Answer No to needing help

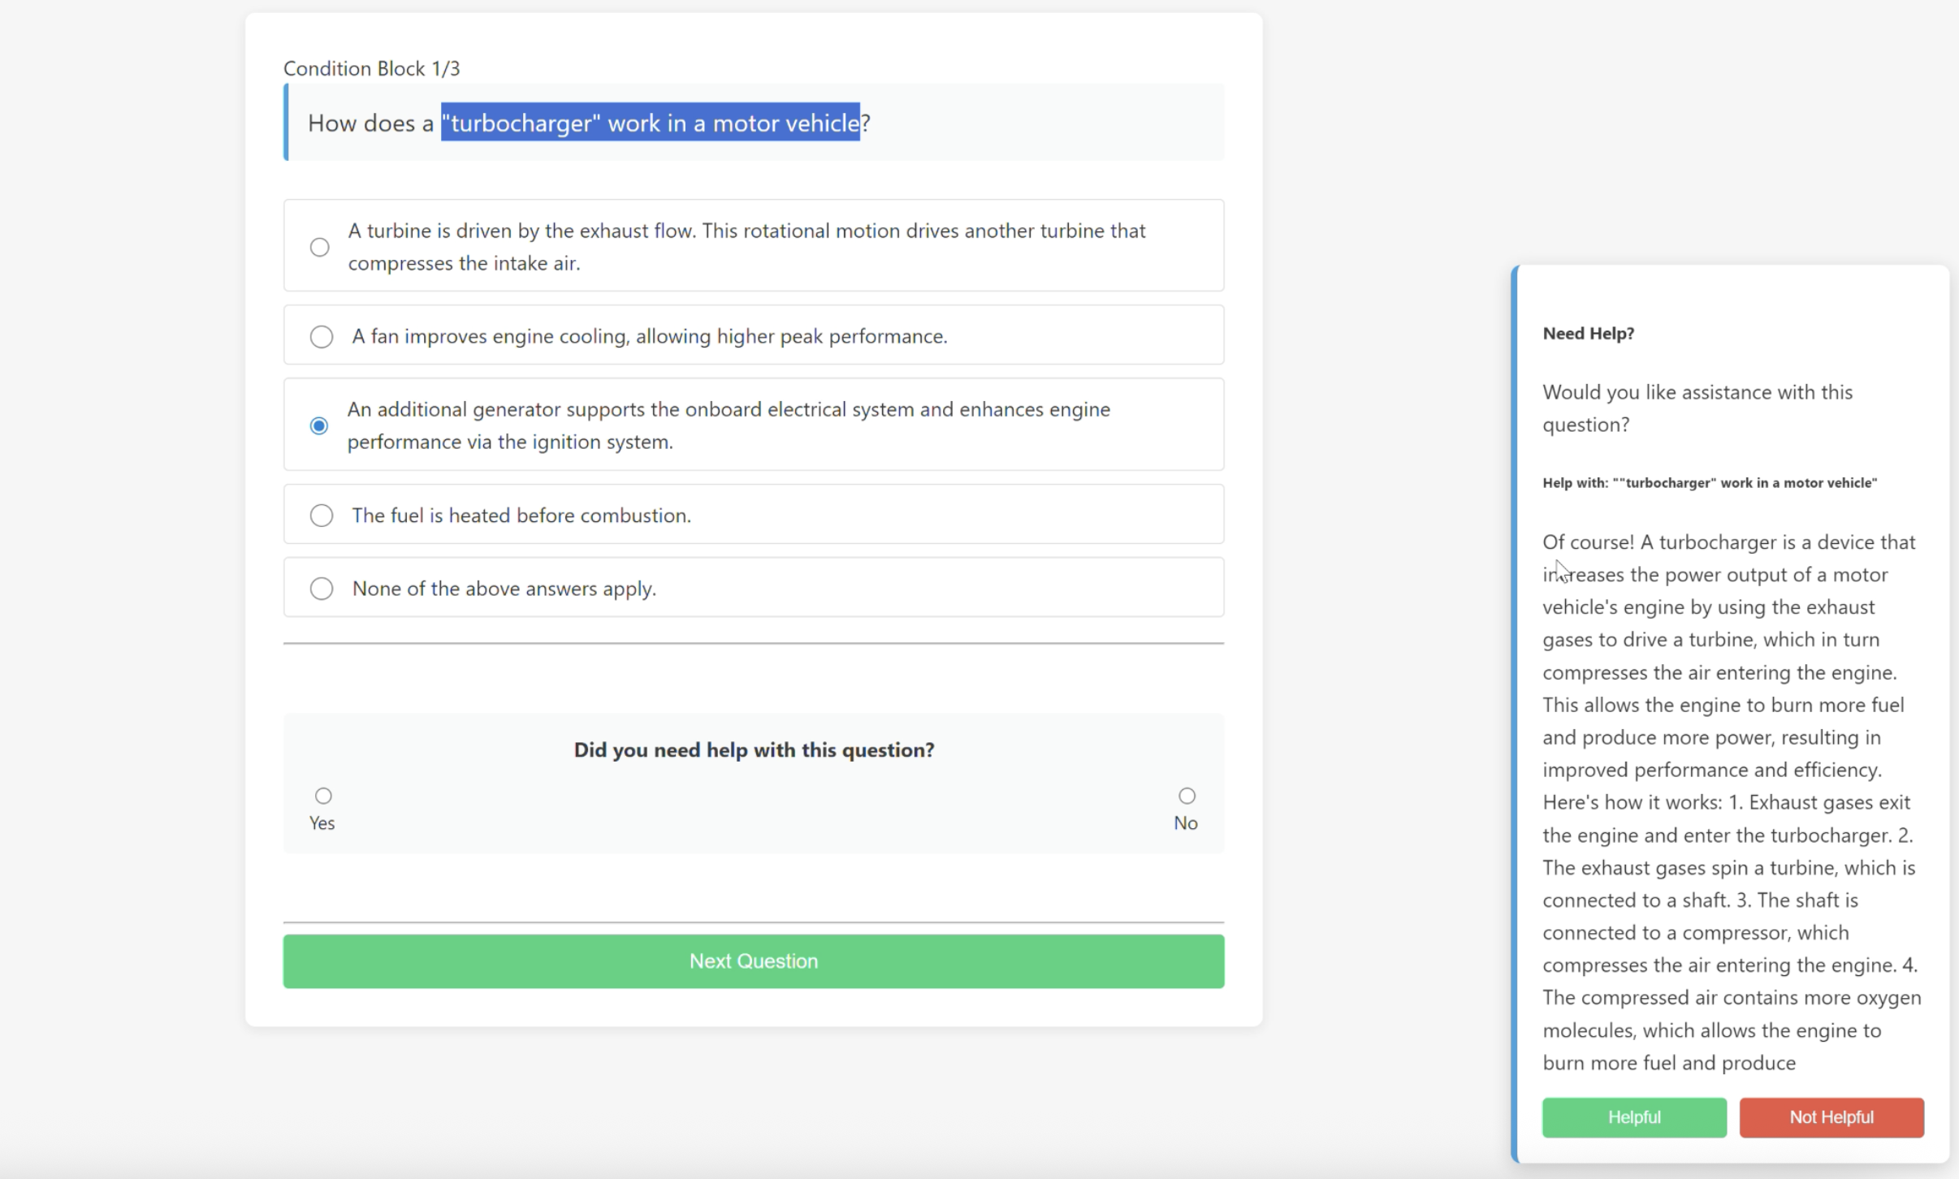coord(1187,796)
